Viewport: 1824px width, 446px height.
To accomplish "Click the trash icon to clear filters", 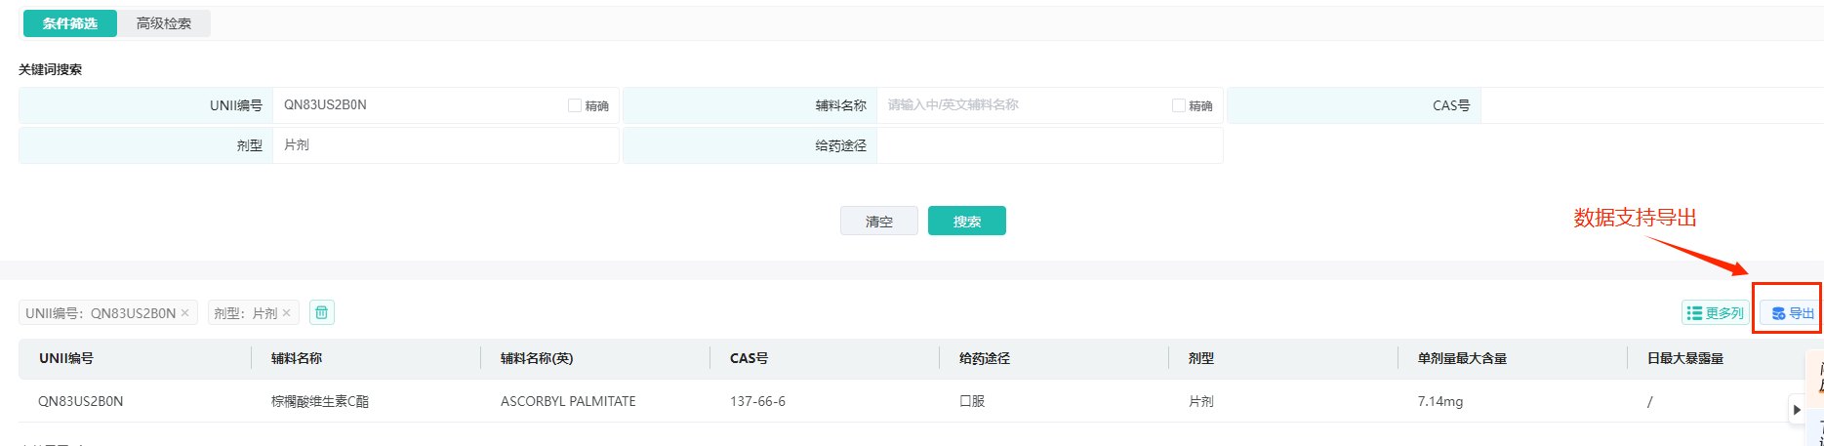I will 321,312.
